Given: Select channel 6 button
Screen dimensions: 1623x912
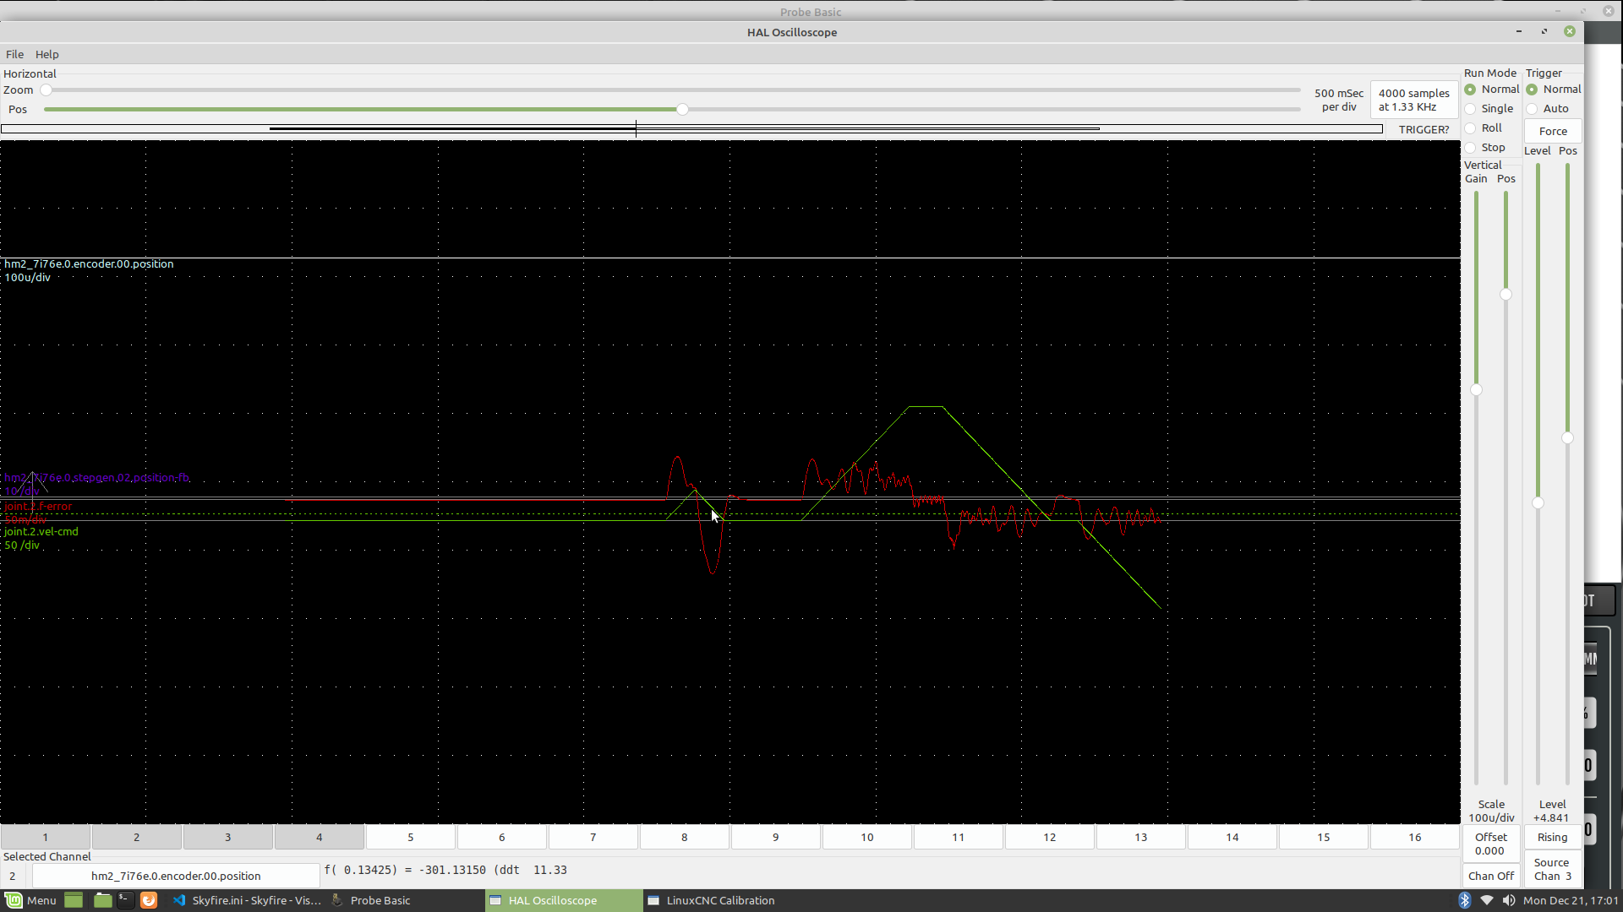Looking at the screenshot, I should [502, 837].
